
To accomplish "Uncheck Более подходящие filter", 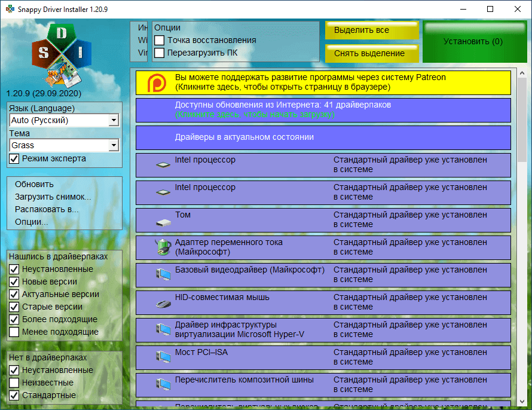I will coord(14,320).
